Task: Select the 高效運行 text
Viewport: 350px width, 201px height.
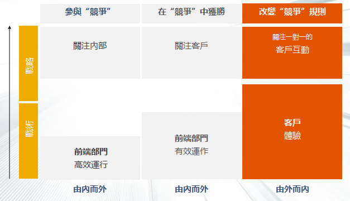Action: [91, 165]
